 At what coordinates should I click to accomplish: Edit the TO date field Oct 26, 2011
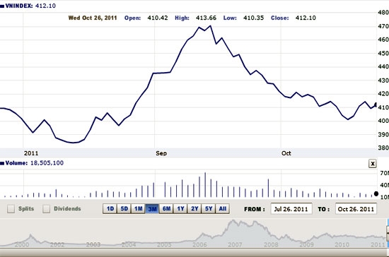pyautogui.click(x=356, y=209)
